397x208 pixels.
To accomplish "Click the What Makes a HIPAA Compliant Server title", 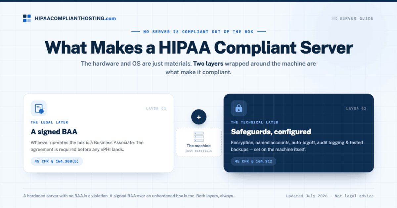I will click(198, 48).
